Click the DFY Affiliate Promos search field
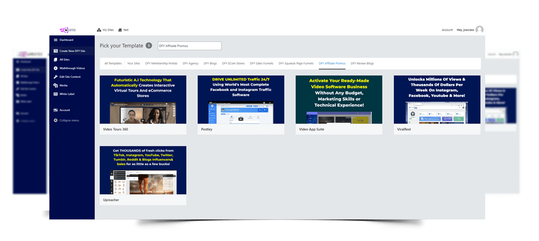The image size is (539, 241). 190,46
